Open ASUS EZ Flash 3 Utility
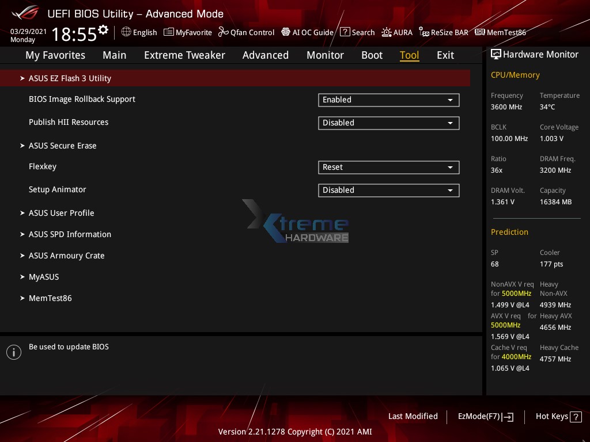 click(70, 78)
